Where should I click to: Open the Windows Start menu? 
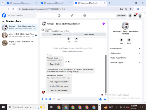pos(3,107)
